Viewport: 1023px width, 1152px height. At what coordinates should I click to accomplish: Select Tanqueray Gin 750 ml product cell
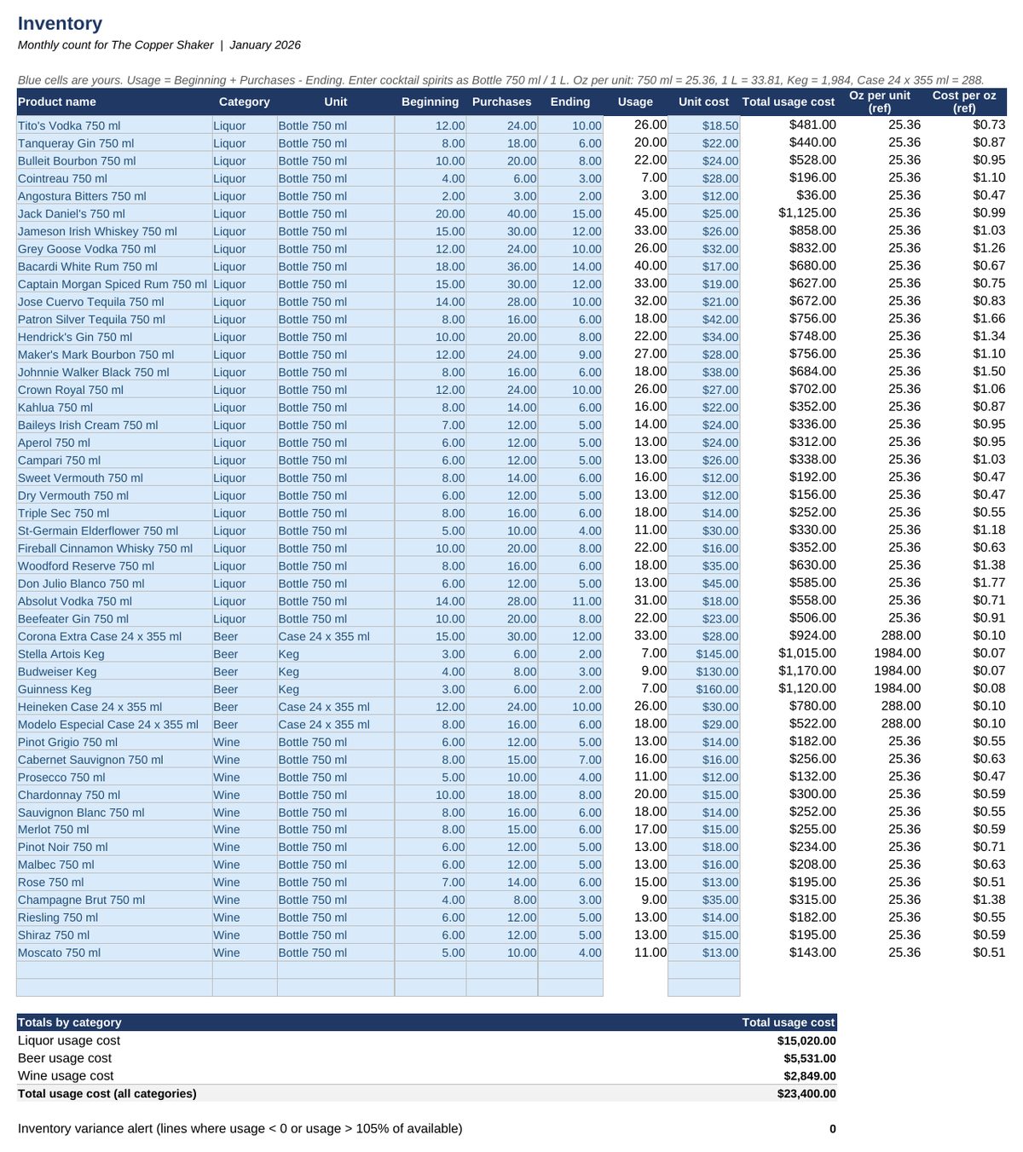[114, 143]
